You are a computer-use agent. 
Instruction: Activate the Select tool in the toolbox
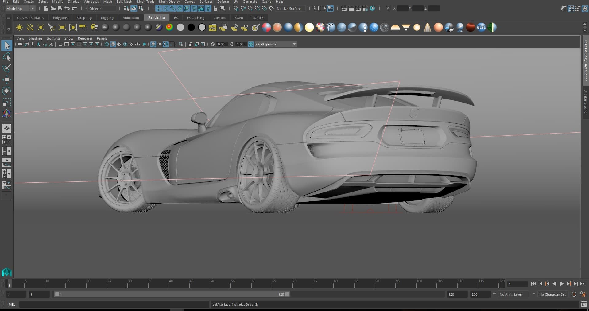pos(7,46)
